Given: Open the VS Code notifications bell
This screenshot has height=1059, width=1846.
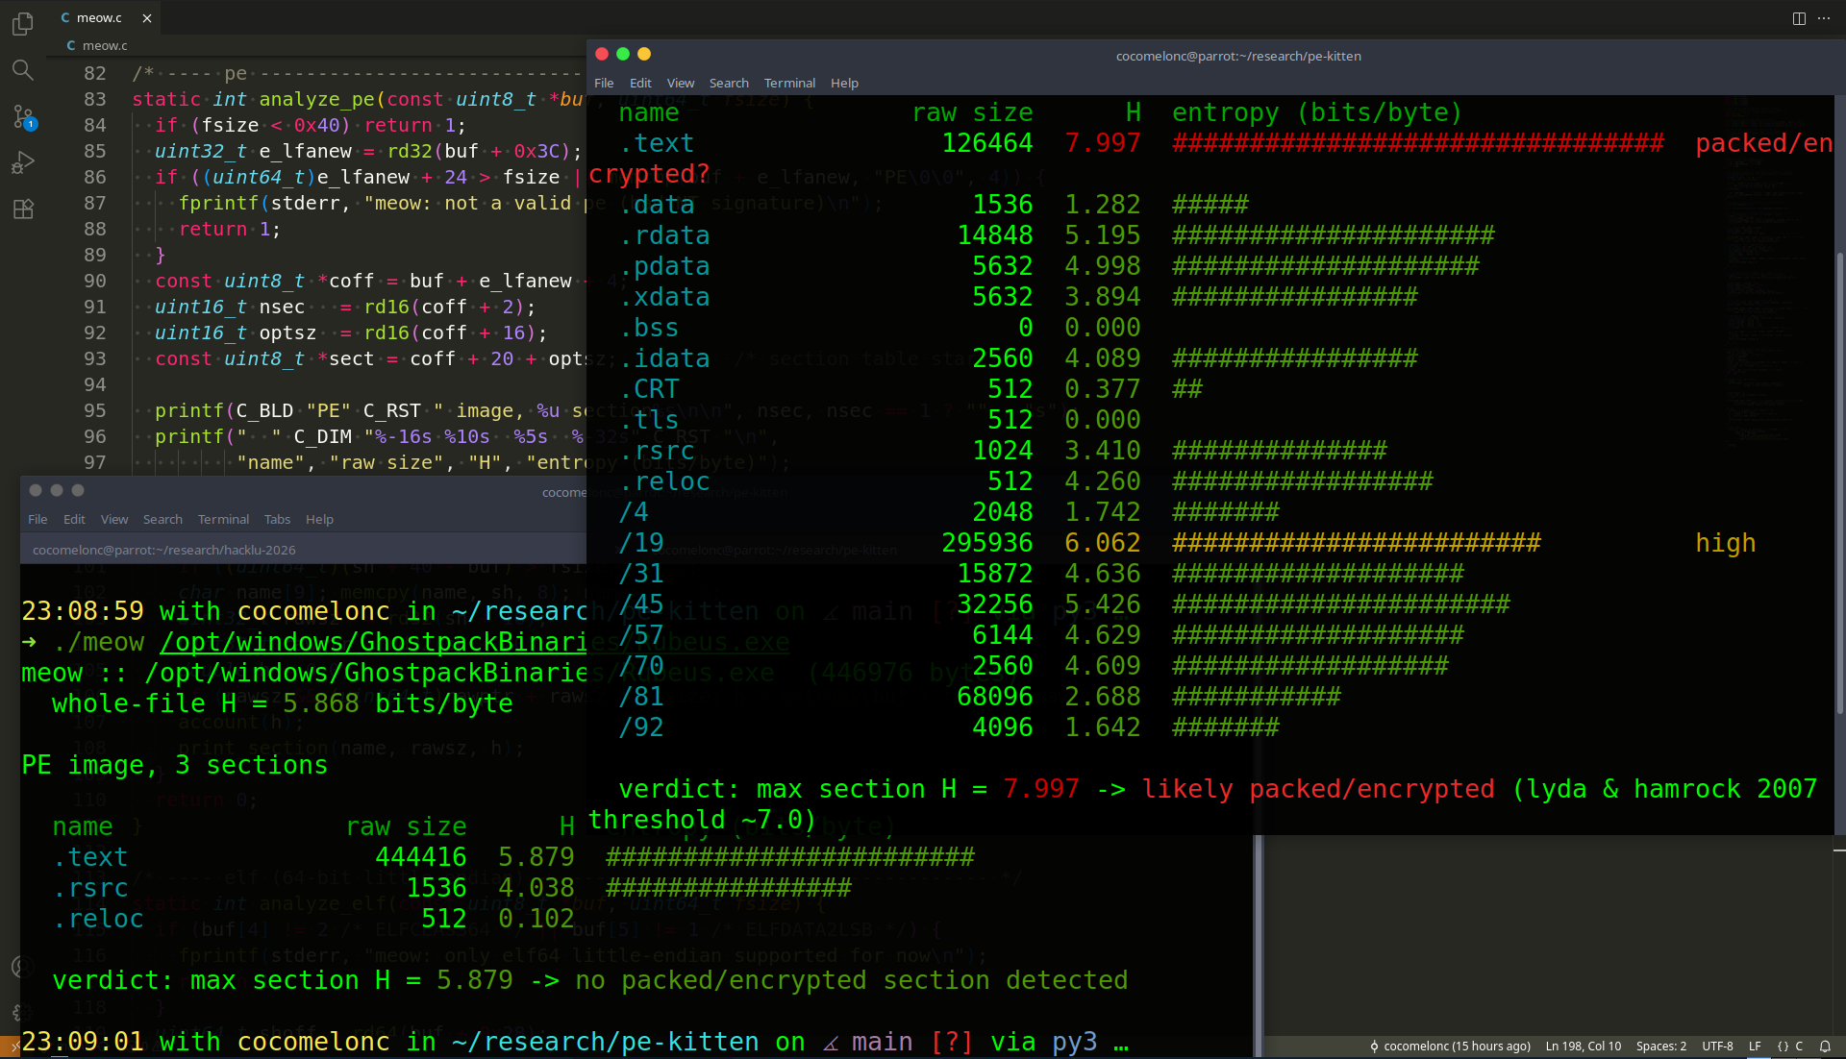Looking at the screenshot, I should click(x=1825, y=1047).
